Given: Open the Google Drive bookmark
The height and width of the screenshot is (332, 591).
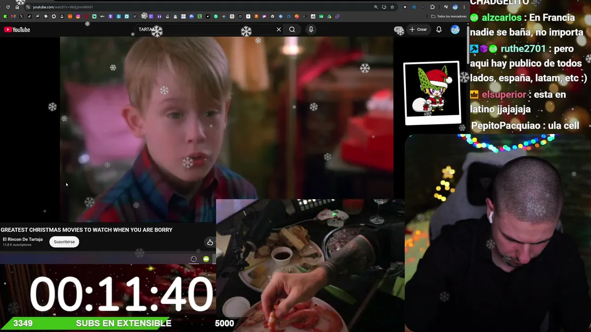Looking at the screenshot, I should [x=329, y=17].
